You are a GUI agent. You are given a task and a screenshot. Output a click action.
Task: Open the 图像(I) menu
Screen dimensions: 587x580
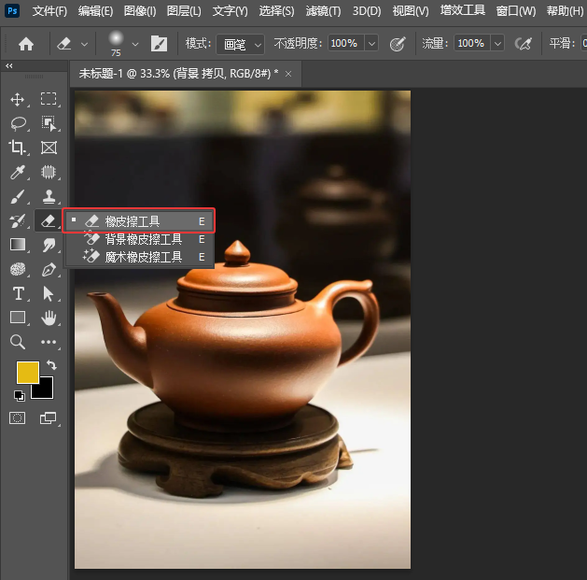(x=140, y=11)
